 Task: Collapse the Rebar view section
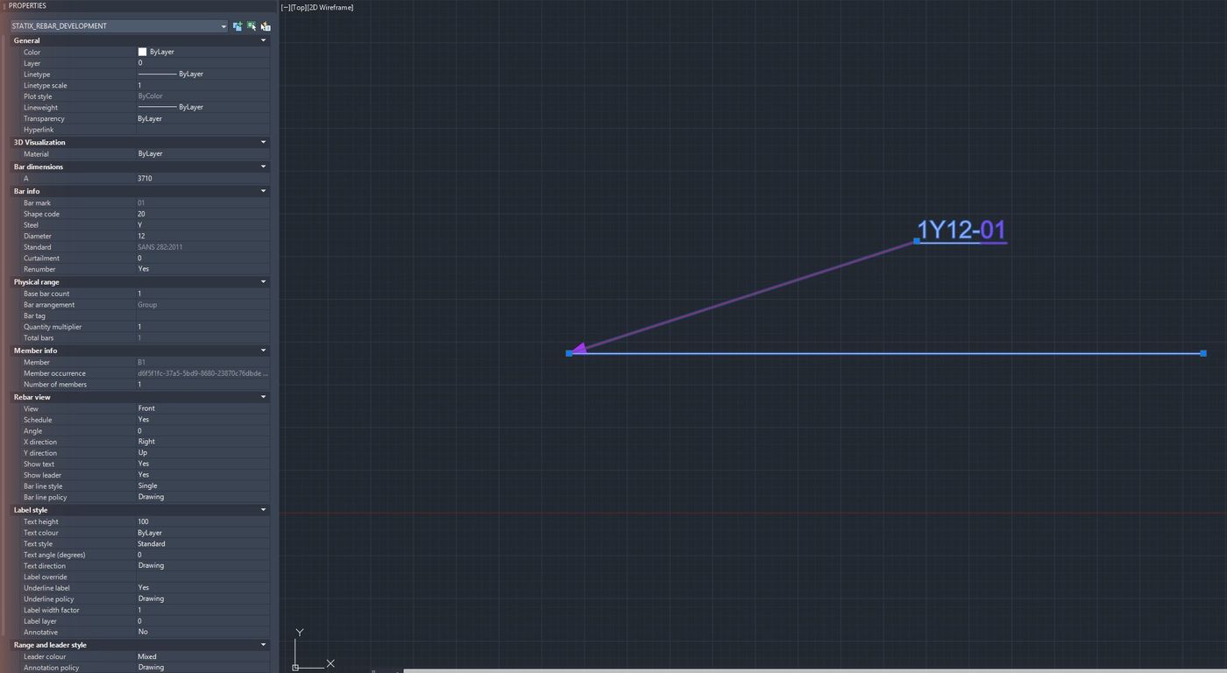[x=264, y=397]
